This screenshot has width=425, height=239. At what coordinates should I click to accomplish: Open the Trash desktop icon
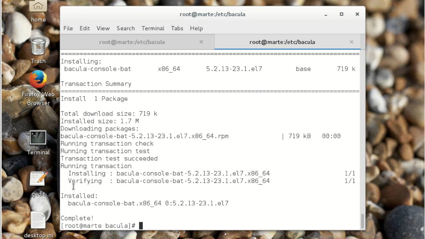click(38, 50)
